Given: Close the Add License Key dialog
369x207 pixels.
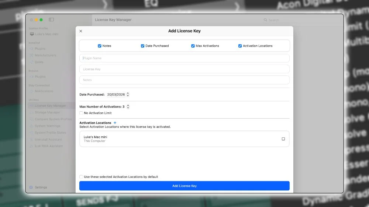Looking at the screenshot, I should pos(81,31).
